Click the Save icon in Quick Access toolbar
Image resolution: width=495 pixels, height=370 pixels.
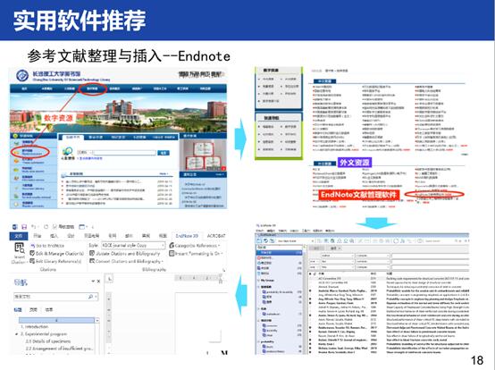coord(24,227)
